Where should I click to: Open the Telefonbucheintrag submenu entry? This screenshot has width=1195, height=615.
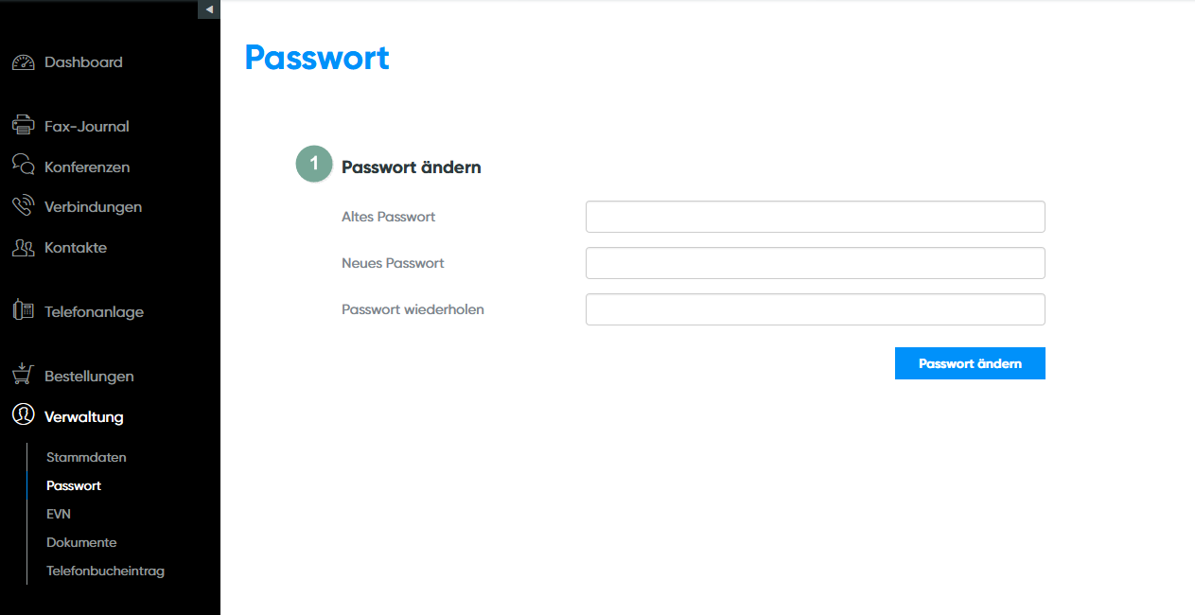pyautogui.click(x=105, y=571)
